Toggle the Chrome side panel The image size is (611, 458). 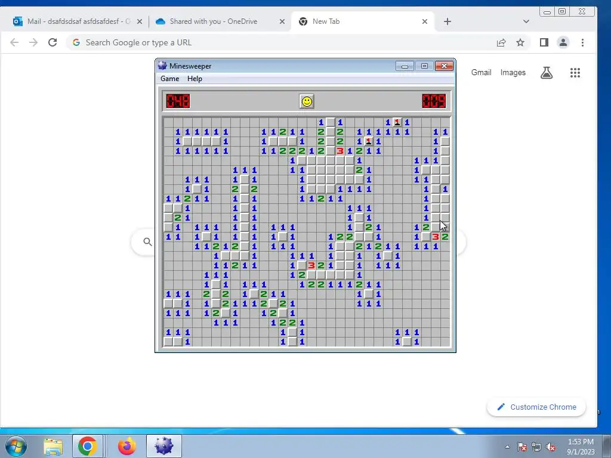pos(544,42)
